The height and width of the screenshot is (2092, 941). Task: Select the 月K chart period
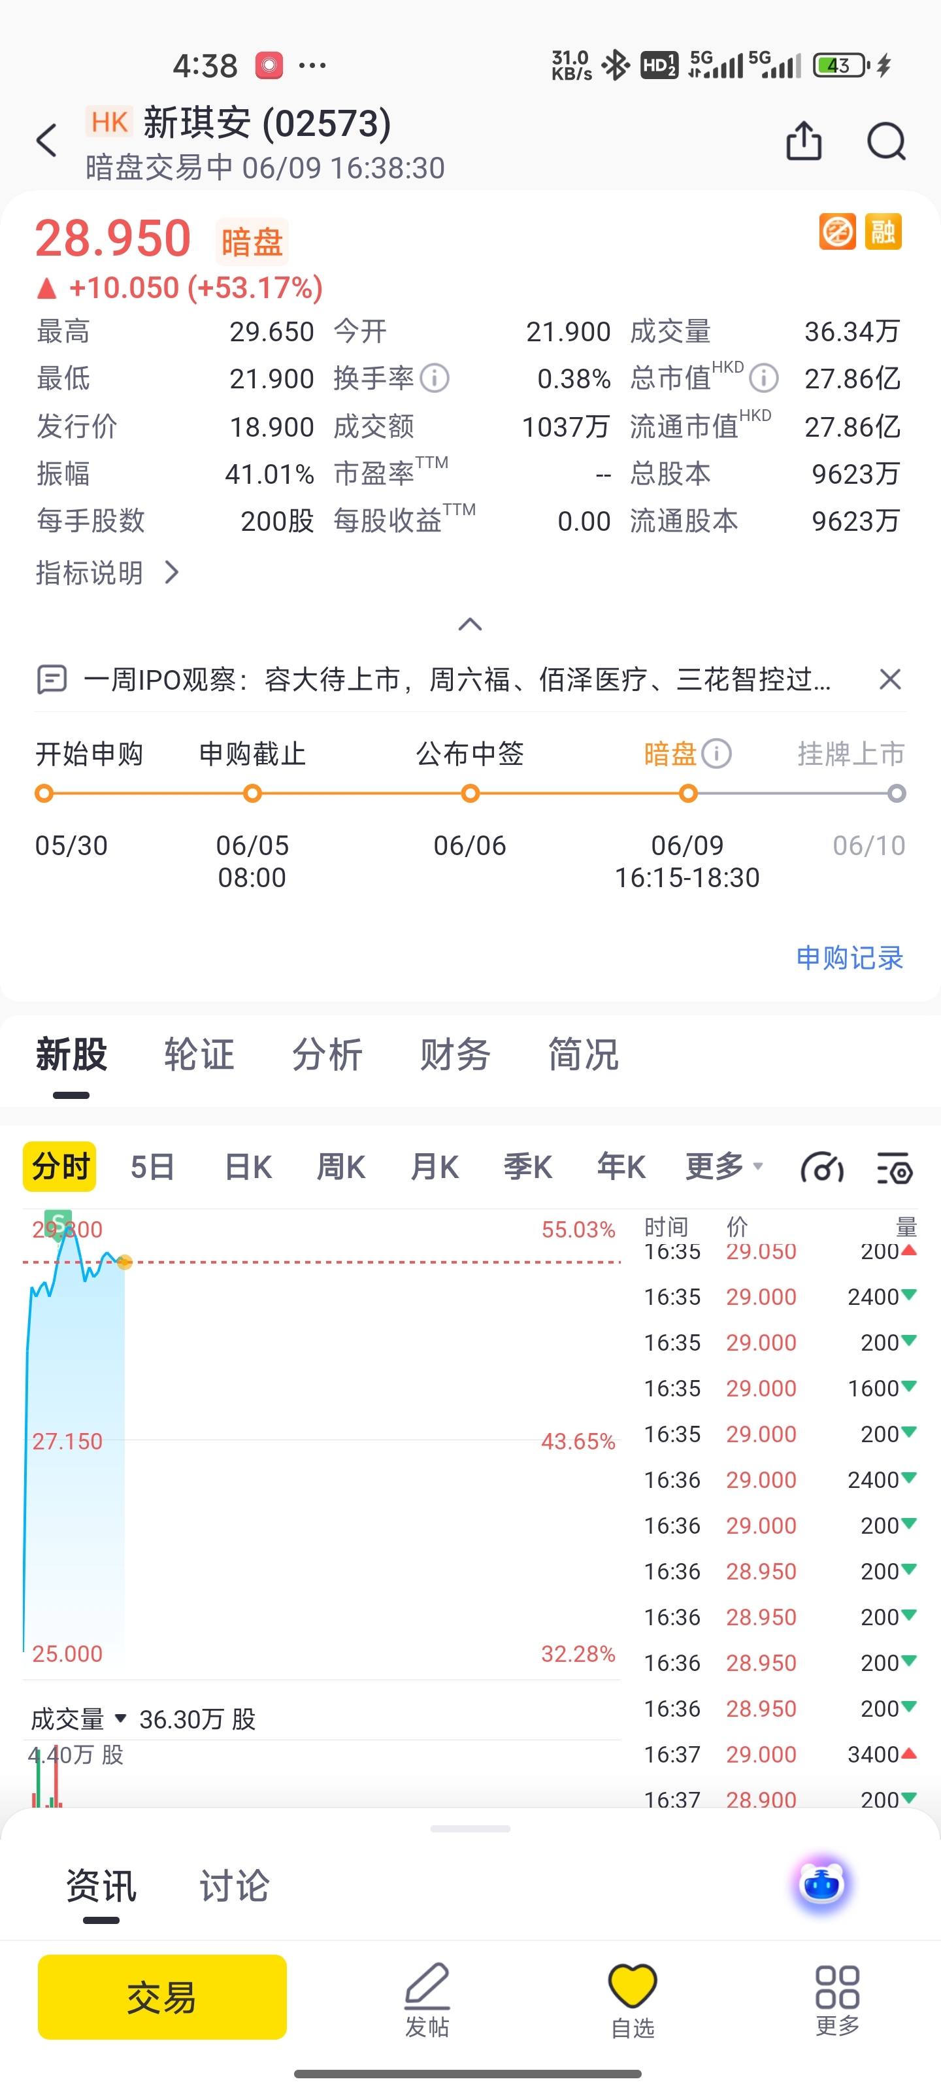click(x=435, y=1167)
